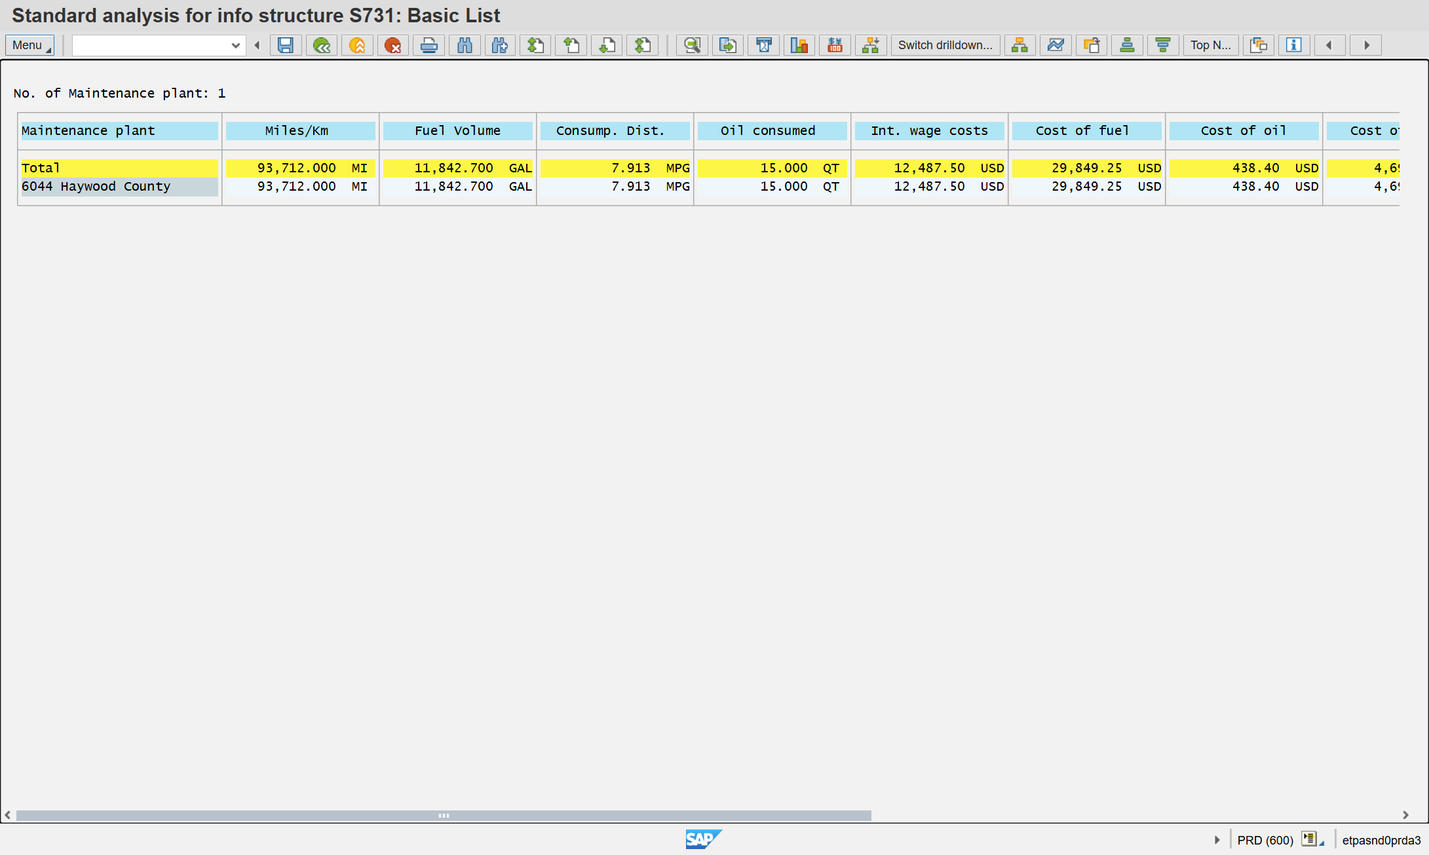Click the orange Exit icon
The height and width of the screenshot is (855, 1429).
click(x=357, y=45)
